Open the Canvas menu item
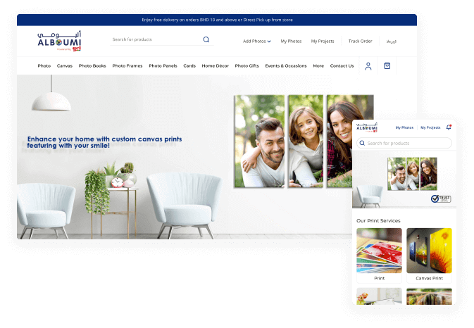The height and width of the screenshot is (328, 474). [65, 66]
